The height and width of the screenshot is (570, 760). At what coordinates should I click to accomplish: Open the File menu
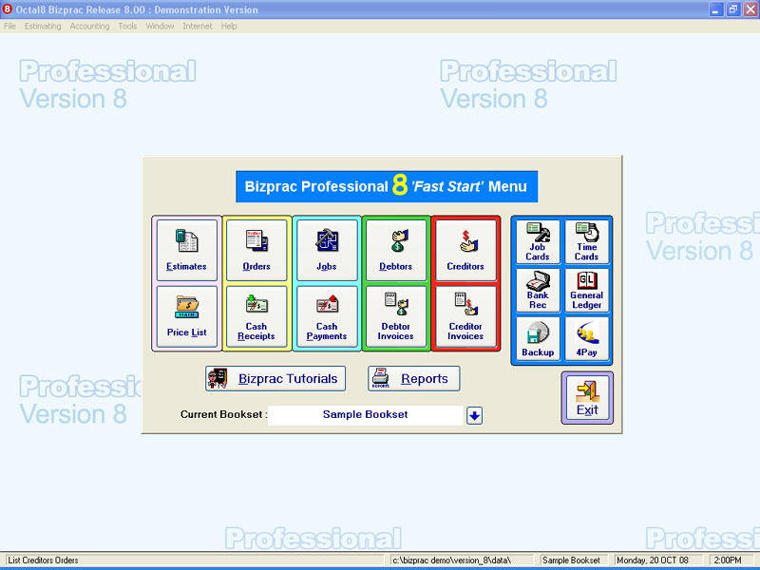coord(9,27)
